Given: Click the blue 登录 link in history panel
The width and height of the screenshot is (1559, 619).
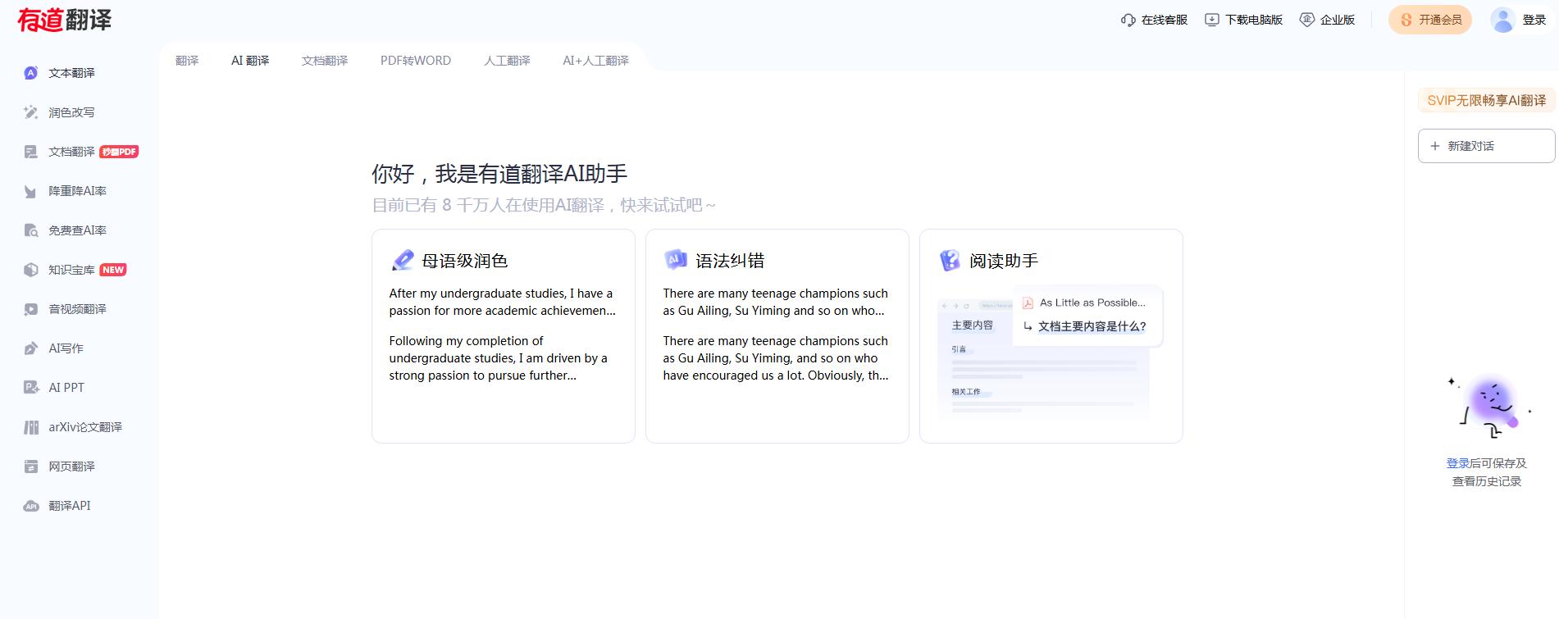Looking at the screenshot, I should click(x=1458, y=463).
